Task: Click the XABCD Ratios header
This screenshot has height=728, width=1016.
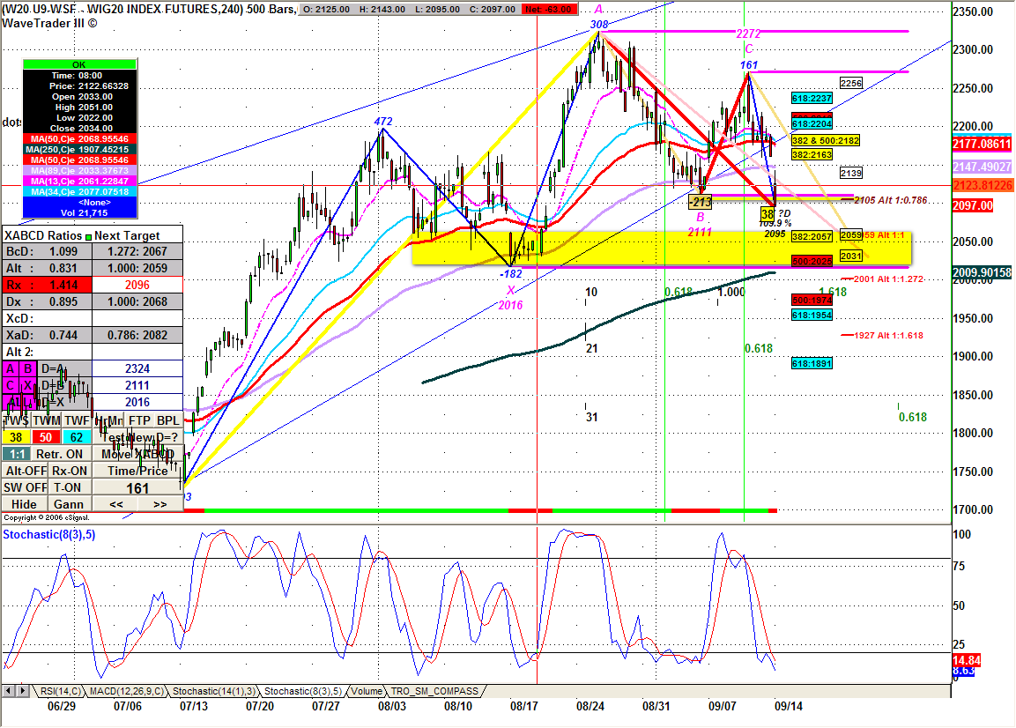Action: (43, 236)
